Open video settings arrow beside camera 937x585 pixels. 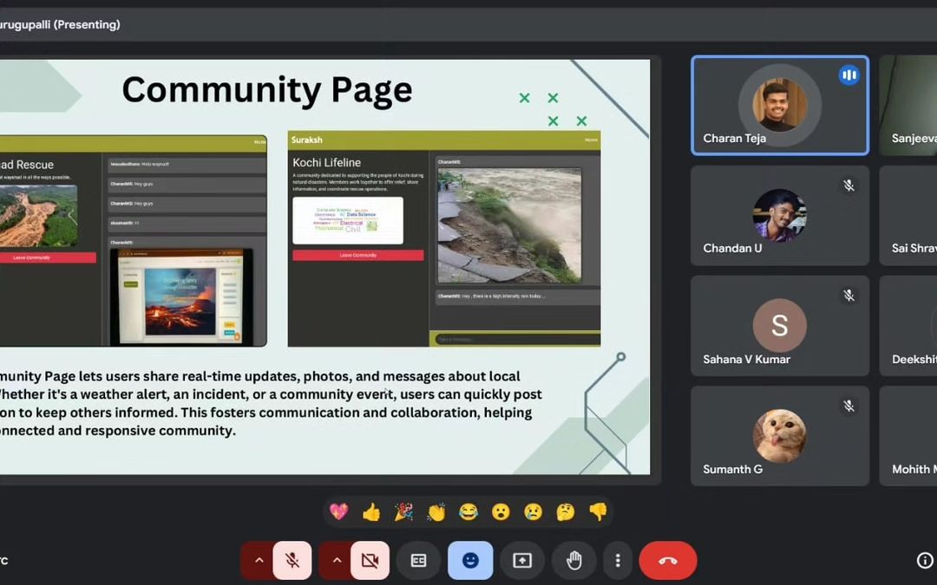[x=336, y=561]
